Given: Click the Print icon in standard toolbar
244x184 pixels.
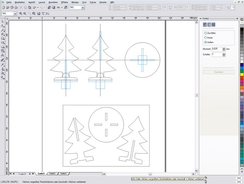Looking at the screenshot, I should [16, 7].
